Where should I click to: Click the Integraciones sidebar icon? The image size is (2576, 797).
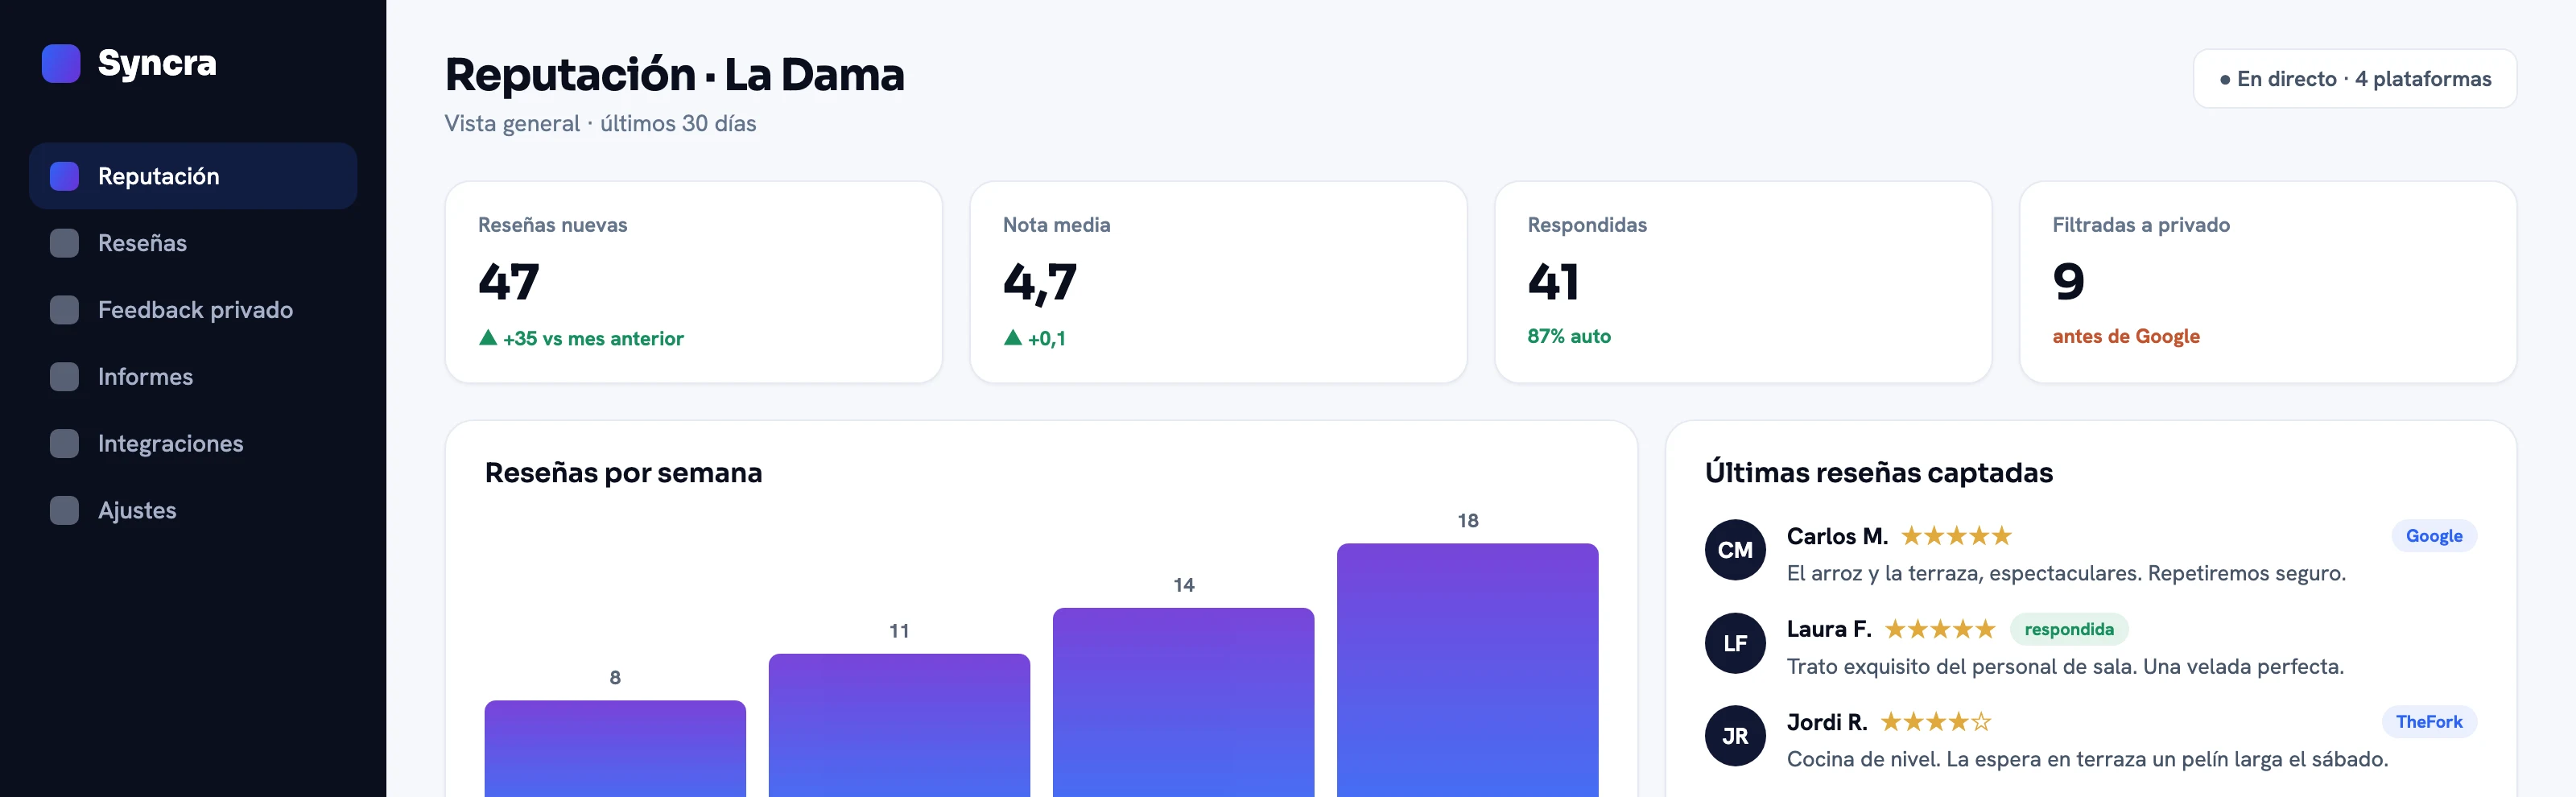(x=64, y=443)
